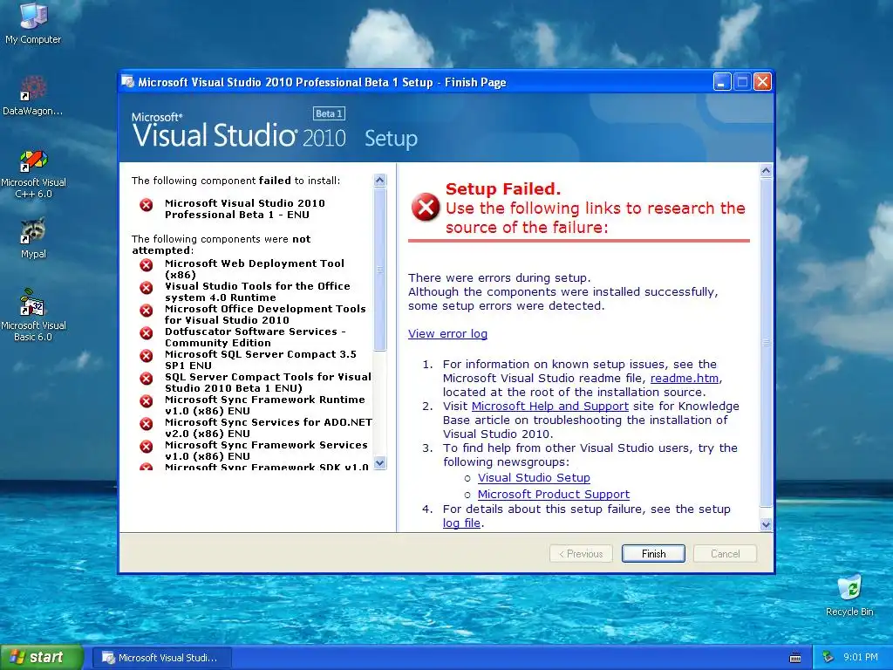Launch Microsoft Visual C++ 6.0 shortcut
Image resolution: width=893 pixels, height=670 pixels.
point(33,174)
